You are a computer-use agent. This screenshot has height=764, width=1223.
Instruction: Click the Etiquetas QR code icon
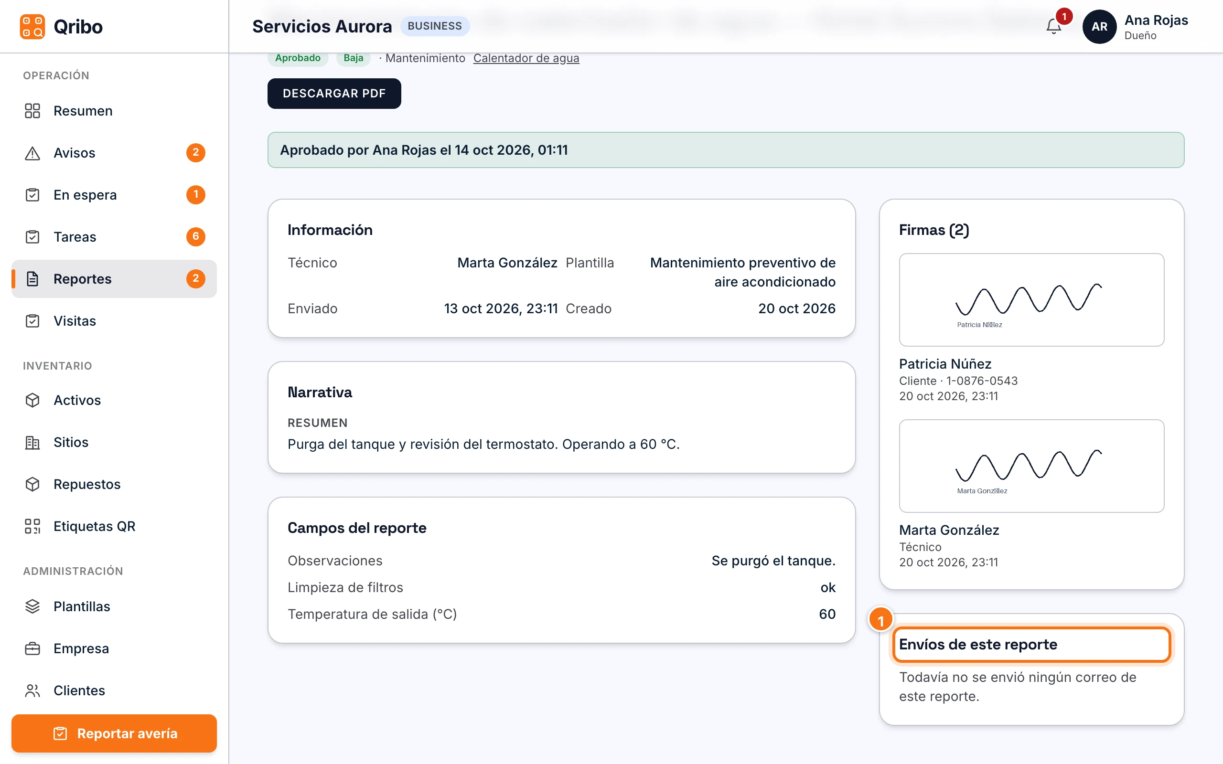[32, 526]
